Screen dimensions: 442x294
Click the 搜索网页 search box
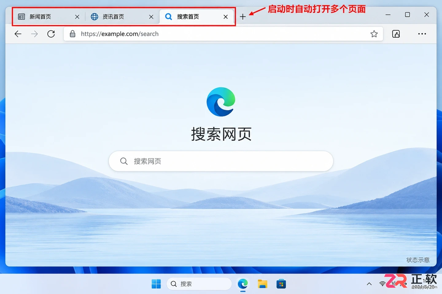coord(221,161)
